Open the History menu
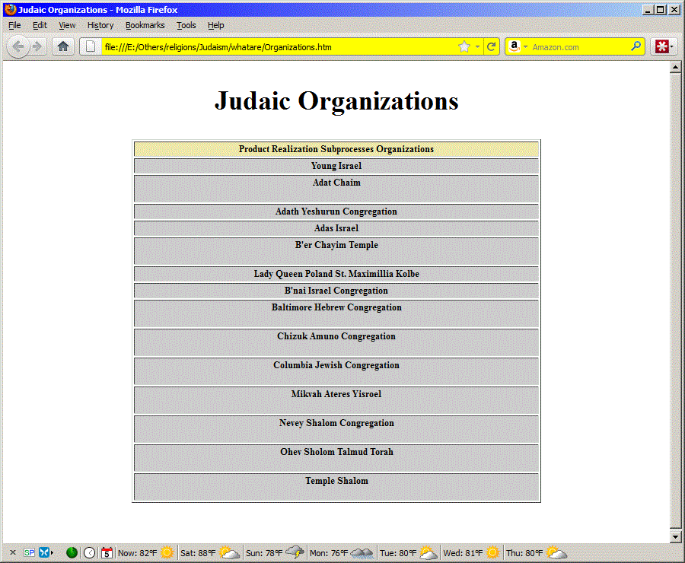 (100, 25)
